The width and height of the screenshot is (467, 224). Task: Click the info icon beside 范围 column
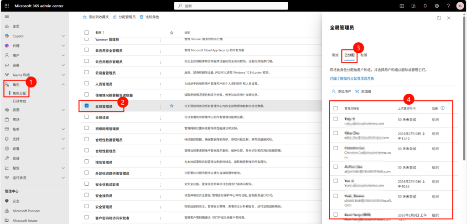tap(442, 108)
